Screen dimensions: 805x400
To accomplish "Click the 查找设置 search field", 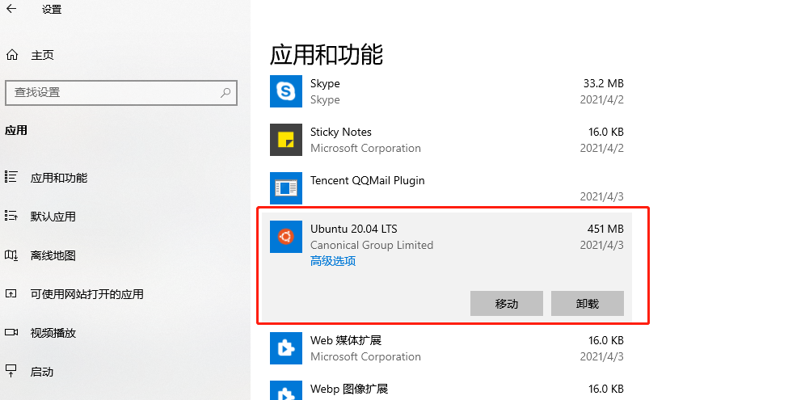I will [121, 92].
